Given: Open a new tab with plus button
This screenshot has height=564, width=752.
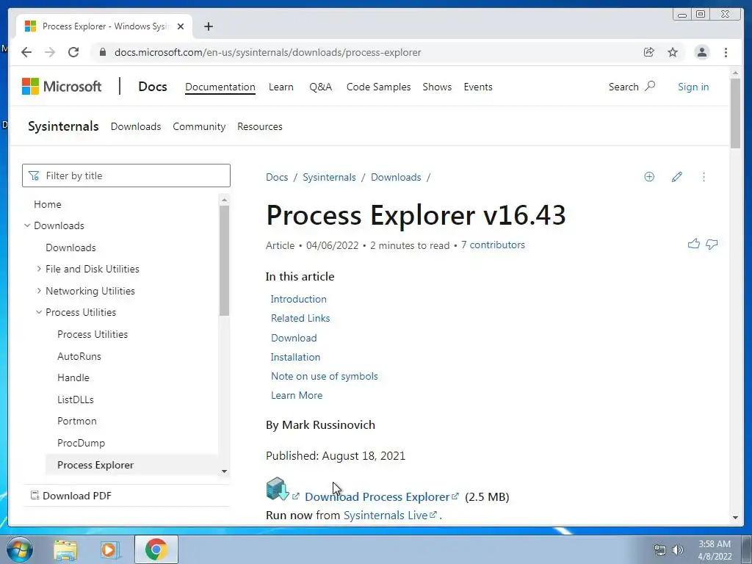Looking at the screenshot, I should tap(208, 26).
